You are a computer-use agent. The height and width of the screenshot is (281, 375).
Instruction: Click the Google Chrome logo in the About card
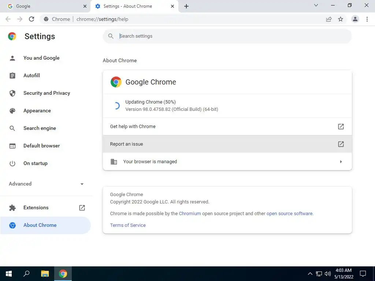(x=116, y=82)
